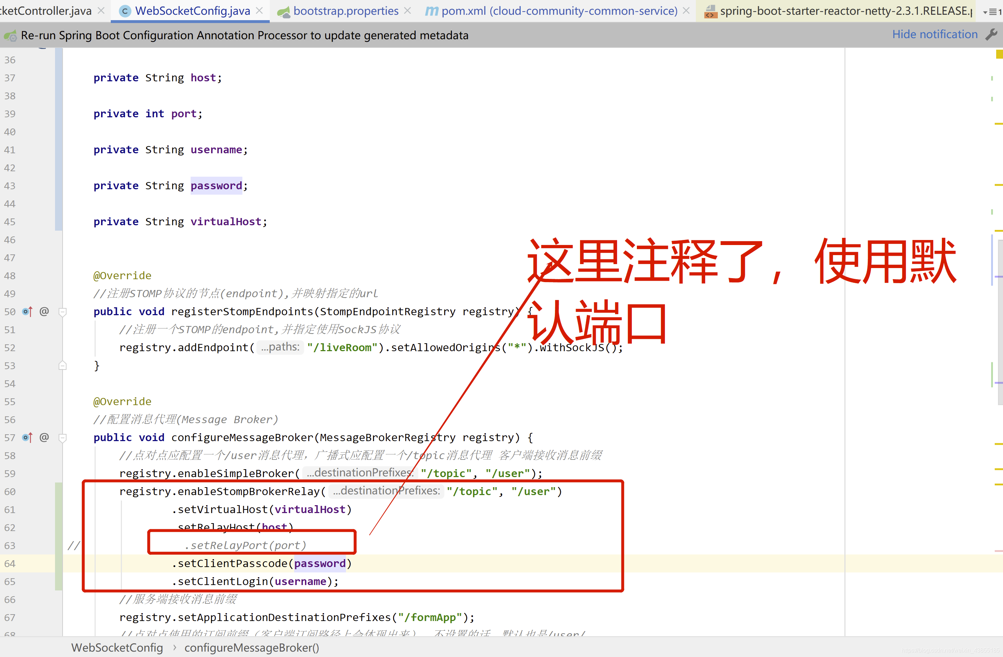Click fold end marker on line 53
The height and width of the screenshot is (657, 1003).
(62, 365)
